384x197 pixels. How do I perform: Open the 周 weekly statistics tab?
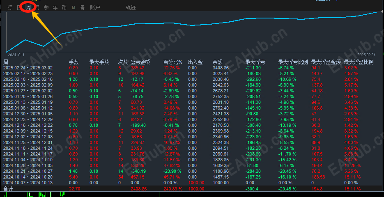28,7
